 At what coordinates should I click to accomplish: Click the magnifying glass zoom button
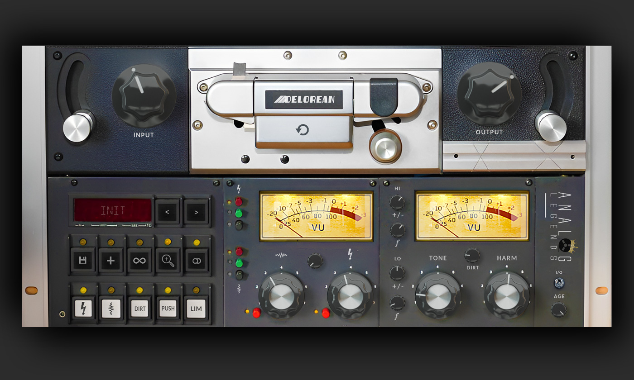click(168, 261)
